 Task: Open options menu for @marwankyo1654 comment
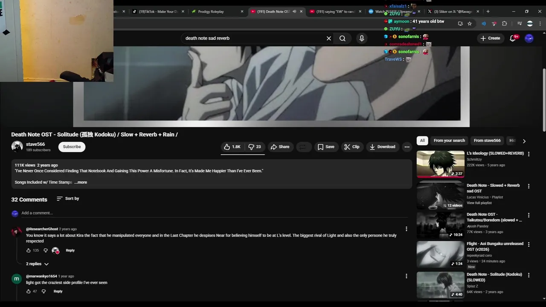click(x=406, y=276)
